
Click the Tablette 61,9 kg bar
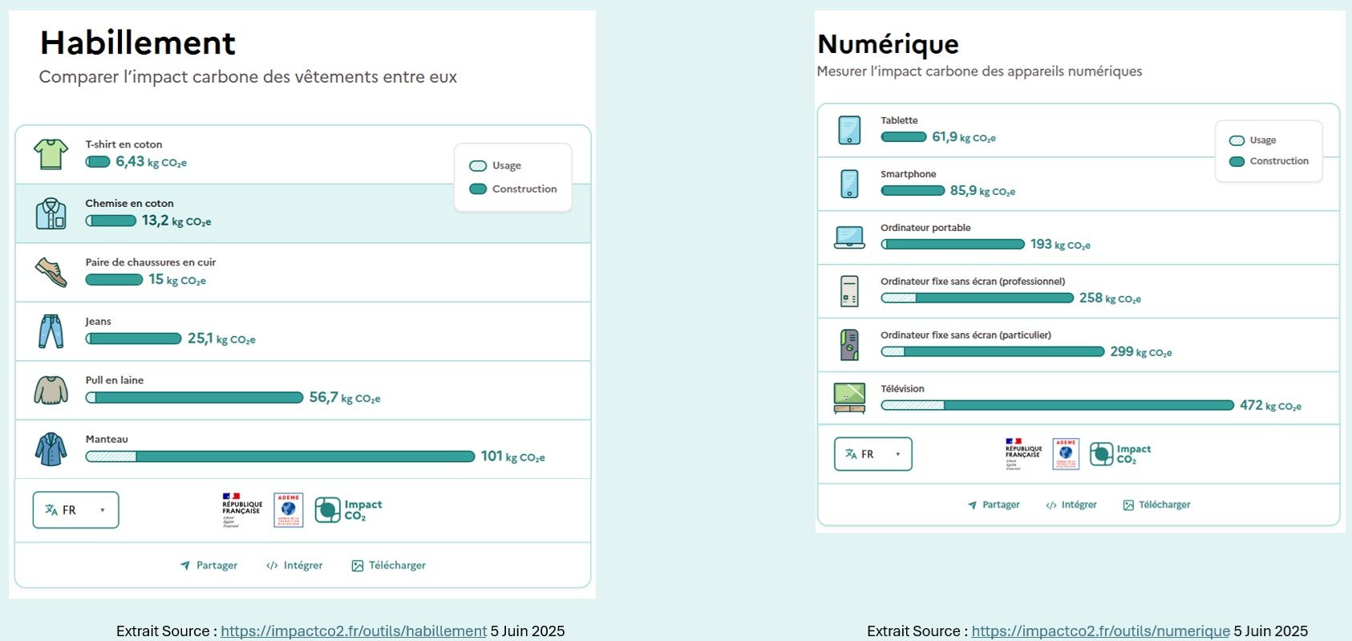904,136
